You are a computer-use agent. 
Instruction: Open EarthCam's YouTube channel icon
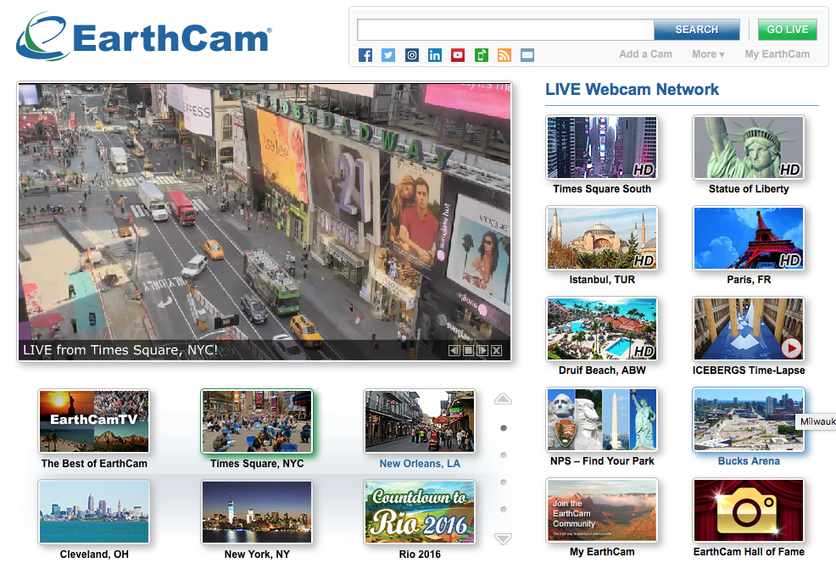pyautogui.click(x=458, y=55)
